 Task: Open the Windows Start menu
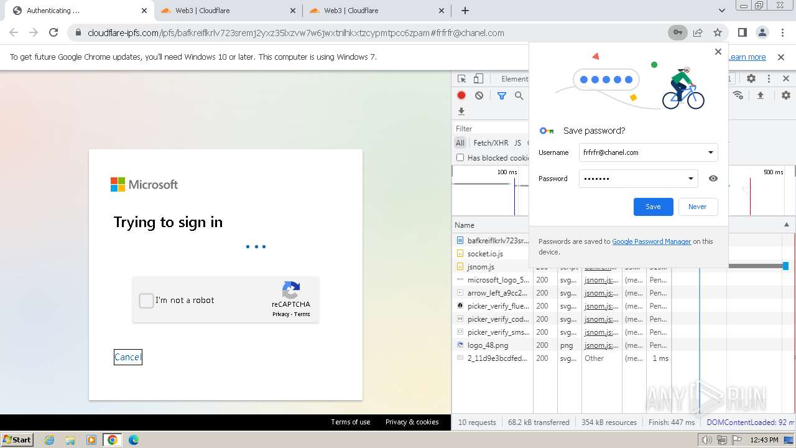(17, 439)
